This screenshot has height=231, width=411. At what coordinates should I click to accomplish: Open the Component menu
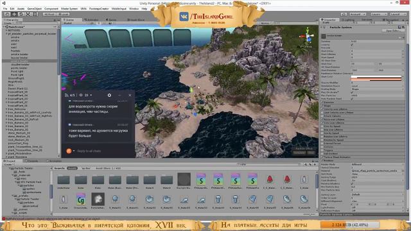coord(51,8)
